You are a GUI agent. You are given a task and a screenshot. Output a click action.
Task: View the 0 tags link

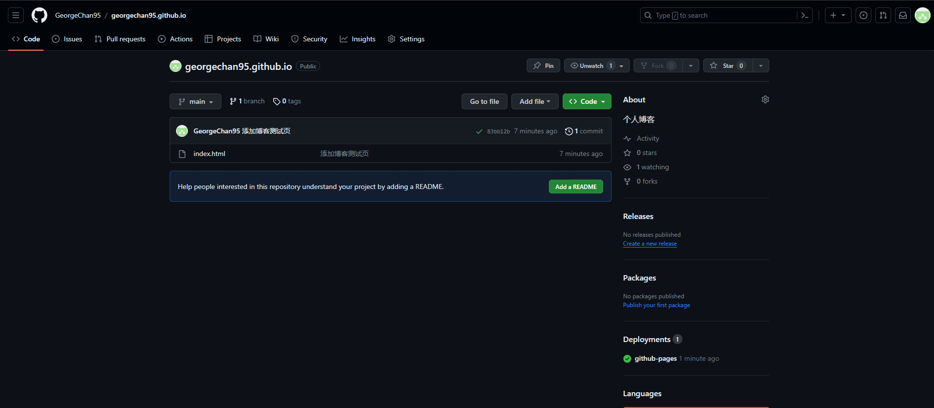tap(287, 101)
